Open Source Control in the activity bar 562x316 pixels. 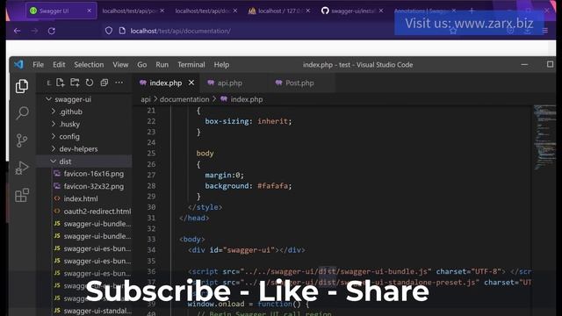click(x=22, y=140)
